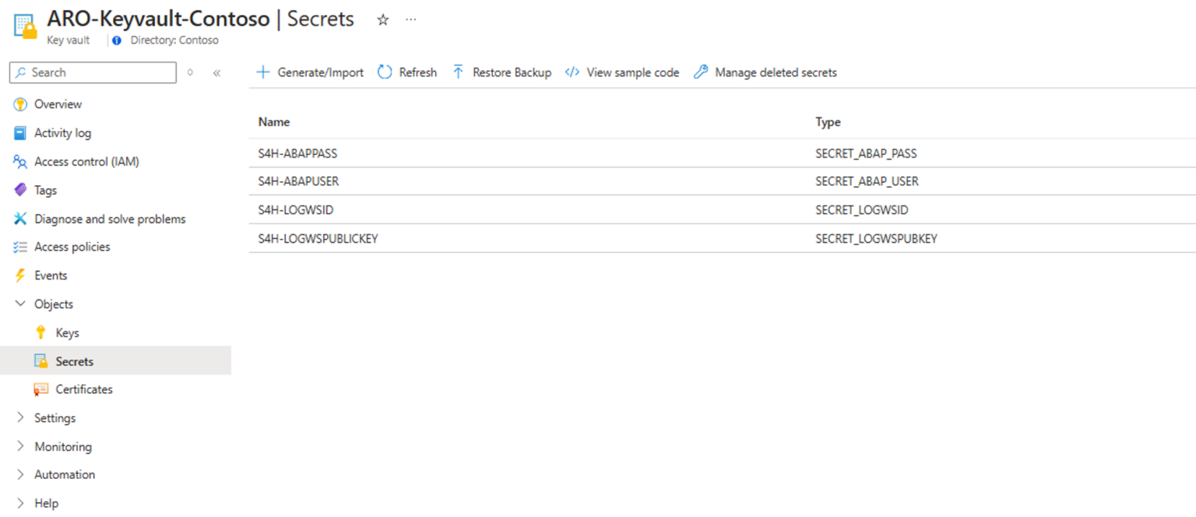Select the Tags icon
The width and height of the screenshot is (1196, 517).
coord(19,189)
